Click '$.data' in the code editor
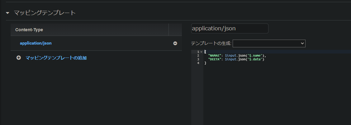The width and height of the screenshot is (351, 125). (255, 59)
